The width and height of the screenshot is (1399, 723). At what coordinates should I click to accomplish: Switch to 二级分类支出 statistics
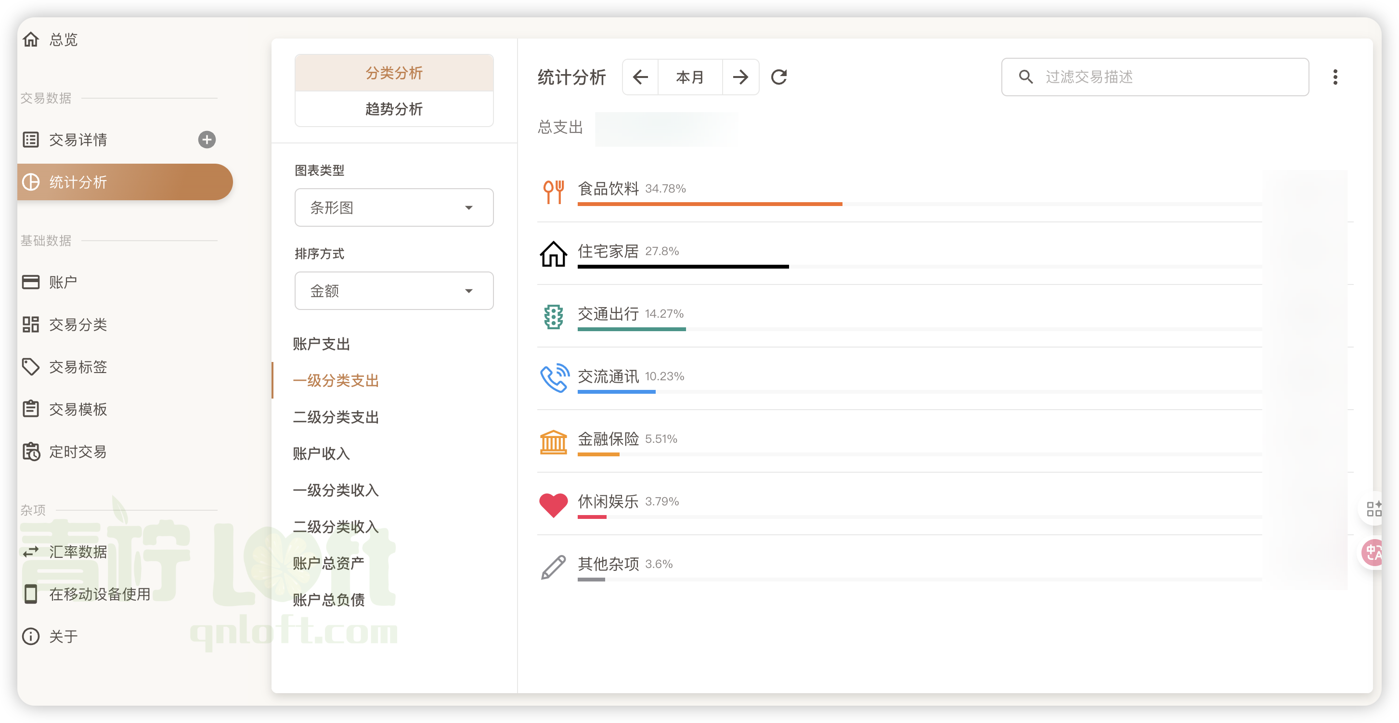coord(335,417)
